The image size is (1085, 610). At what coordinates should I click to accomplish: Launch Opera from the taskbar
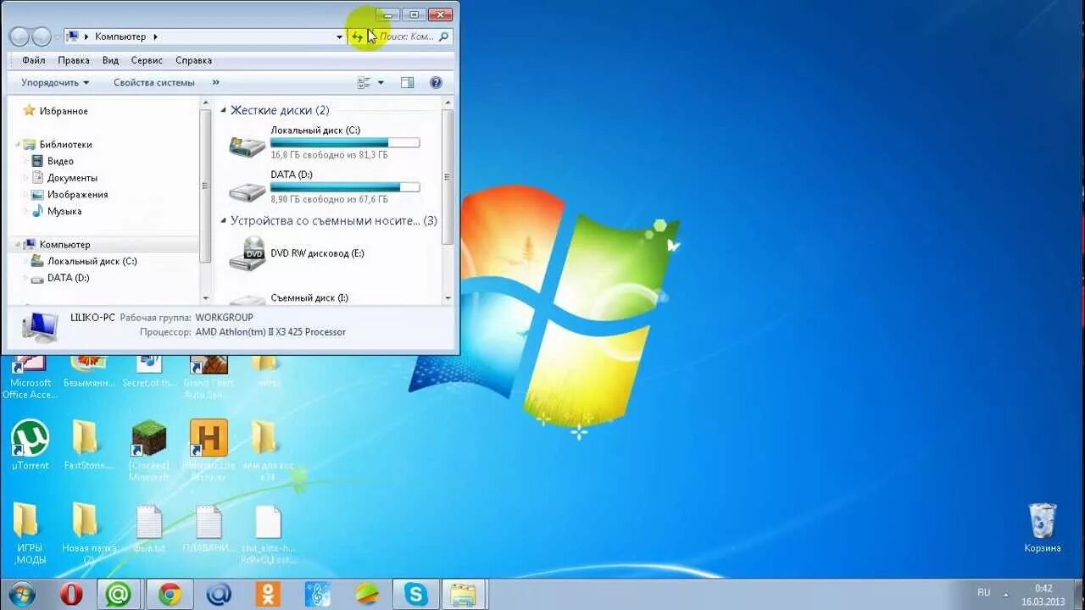[71, 595]
